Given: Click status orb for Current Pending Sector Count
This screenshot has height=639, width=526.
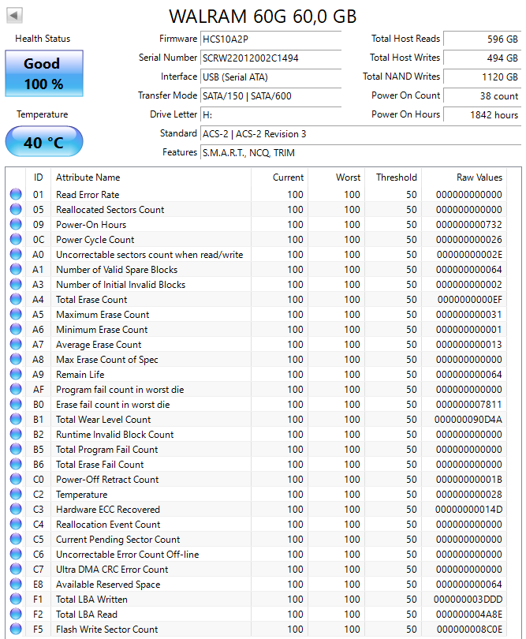Looking at the screenshot, I should (x=16, y=539).
